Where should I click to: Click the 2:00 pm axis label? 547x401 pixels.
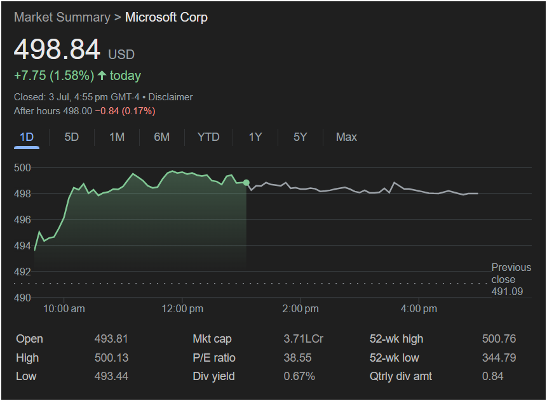click(x=301, y=308)
